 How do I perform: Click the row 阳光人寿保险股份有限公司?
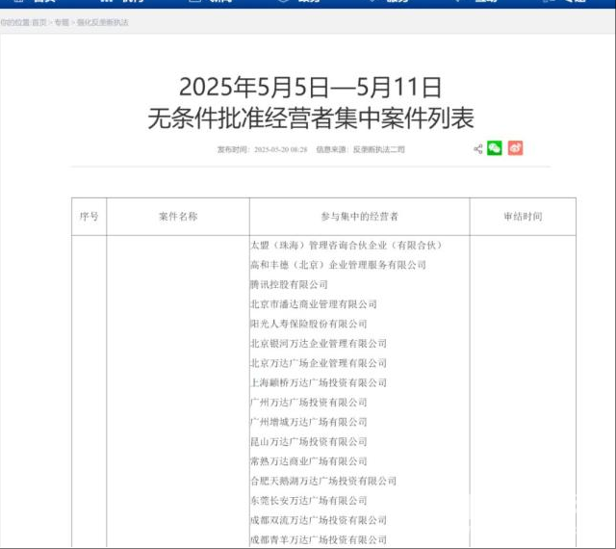click(x=309, y=324)
